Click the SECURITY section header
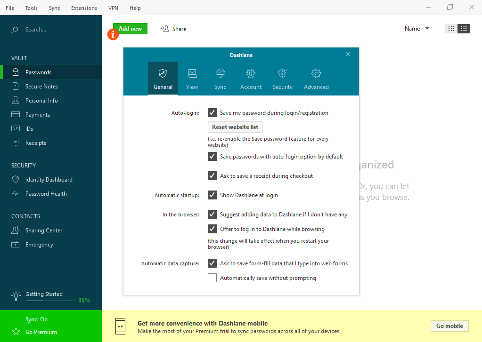The image size is (482, 342). point(24,166)
